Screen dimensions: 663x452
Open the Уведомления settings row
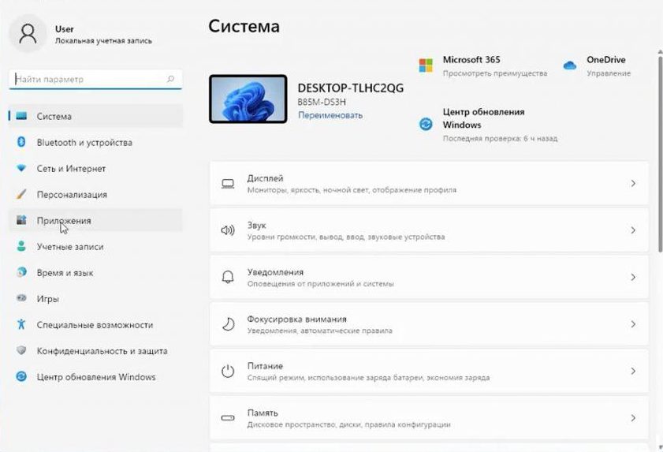pyautogui.click(x=429, y=277)
